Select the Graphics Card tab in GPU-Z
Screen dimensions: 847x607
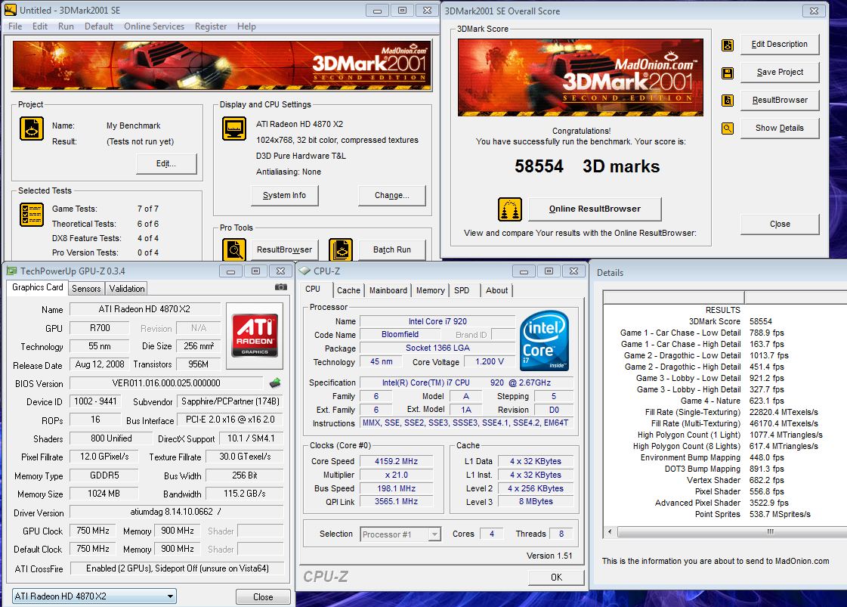click(x=38, y=287)
